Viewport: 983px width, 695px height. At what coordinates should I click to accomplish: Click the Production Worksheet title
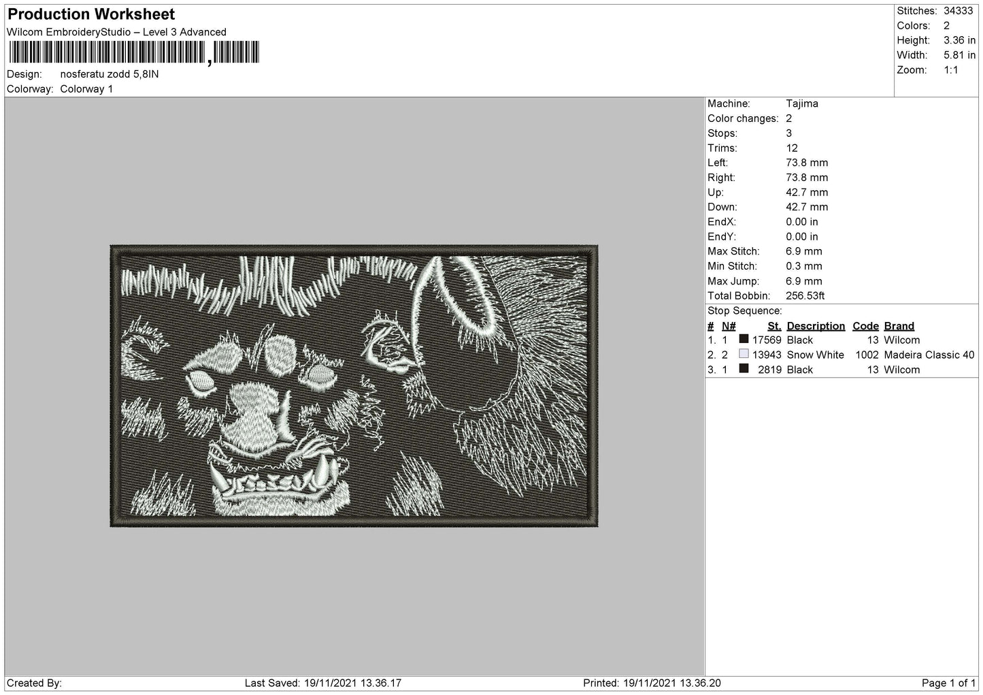(91, 14)
